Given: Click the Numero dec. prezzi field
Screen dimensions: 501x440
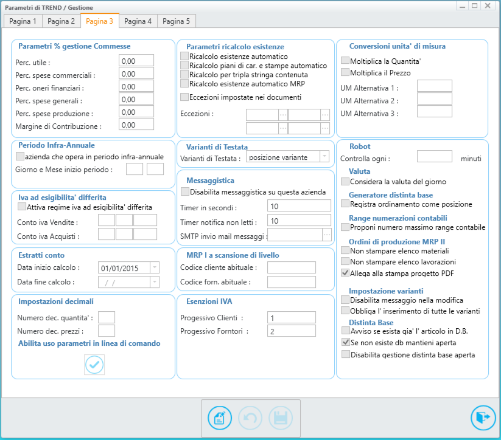Looking at the screenshot, I should pyautogui.click(x=107, y=331).
